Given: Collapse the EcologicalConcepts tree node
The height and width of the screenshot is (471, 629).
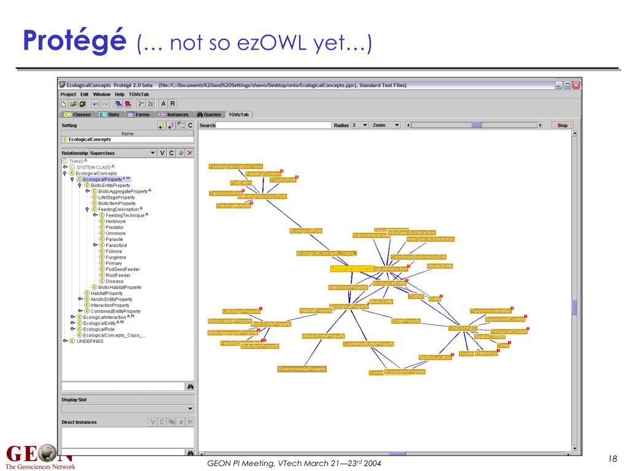Looking at the screenshot, I should click(65, 174).
